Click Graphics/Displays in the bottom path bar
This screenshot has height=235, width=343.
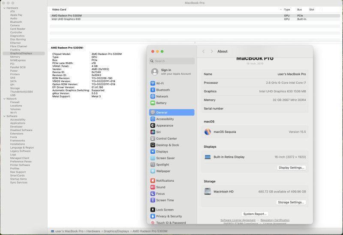click(x=116, y=231)
